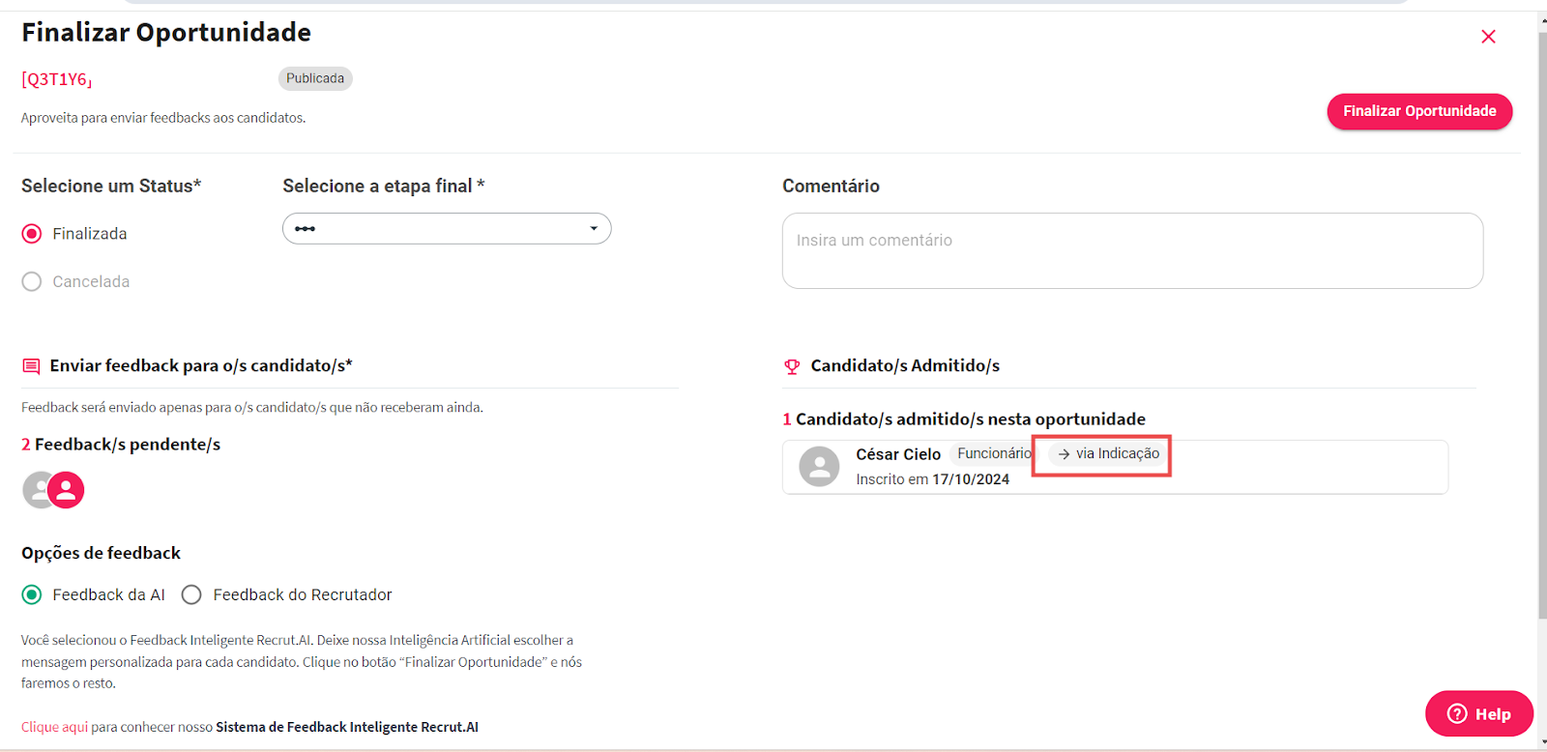This screenshot has height=752, width=1547.
Task: Click the question mark Help icon
Action: point(1457,713)
